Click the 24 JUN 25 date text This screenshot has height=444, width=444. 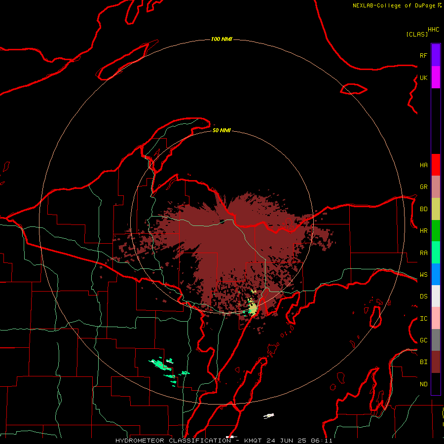(x=286, y=441)
